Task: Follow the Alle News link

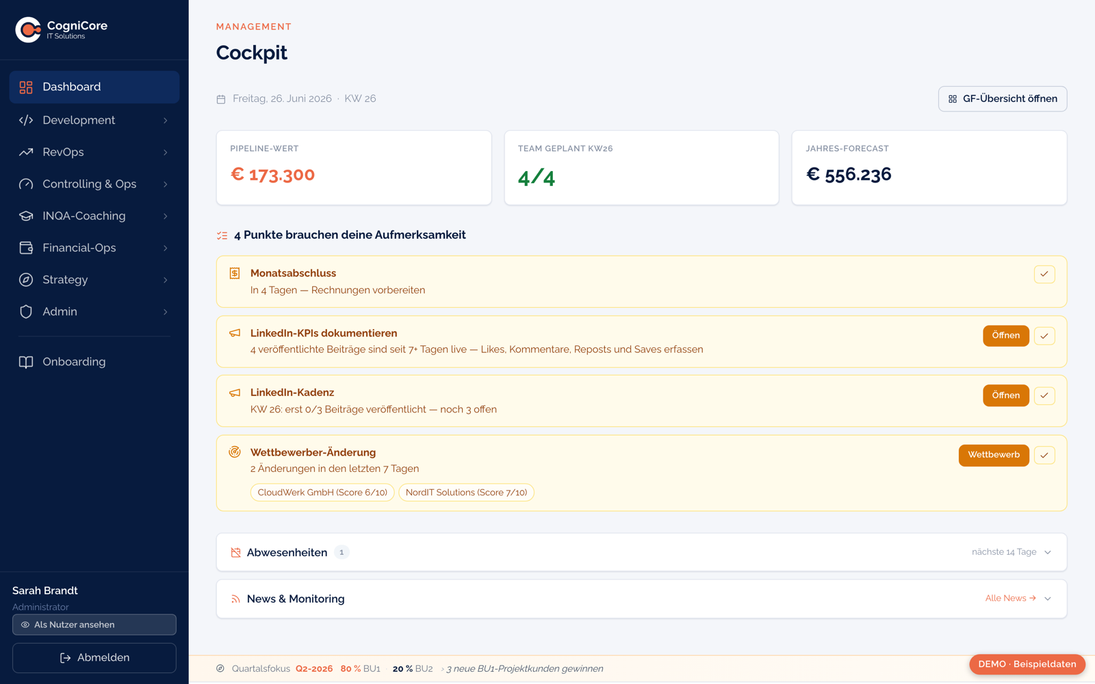Action: [1011, 598]
